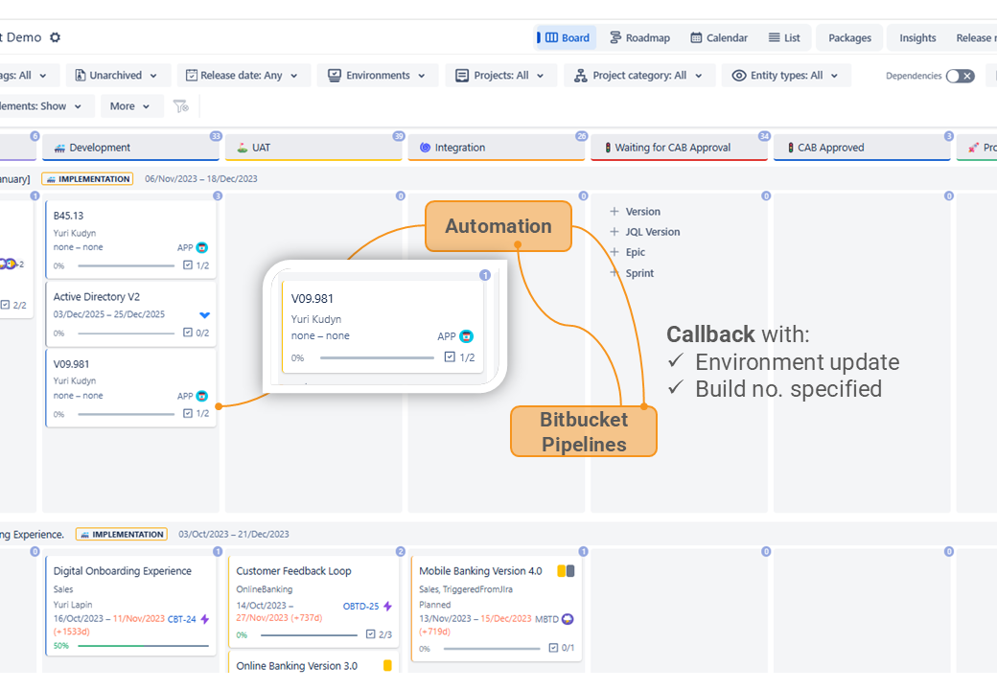Image resolution: width=997 pixels, height=690 pixels.
Task: Click the yellow status square on Mobile Banking Version 4.0
Action: tap(560, 569)
